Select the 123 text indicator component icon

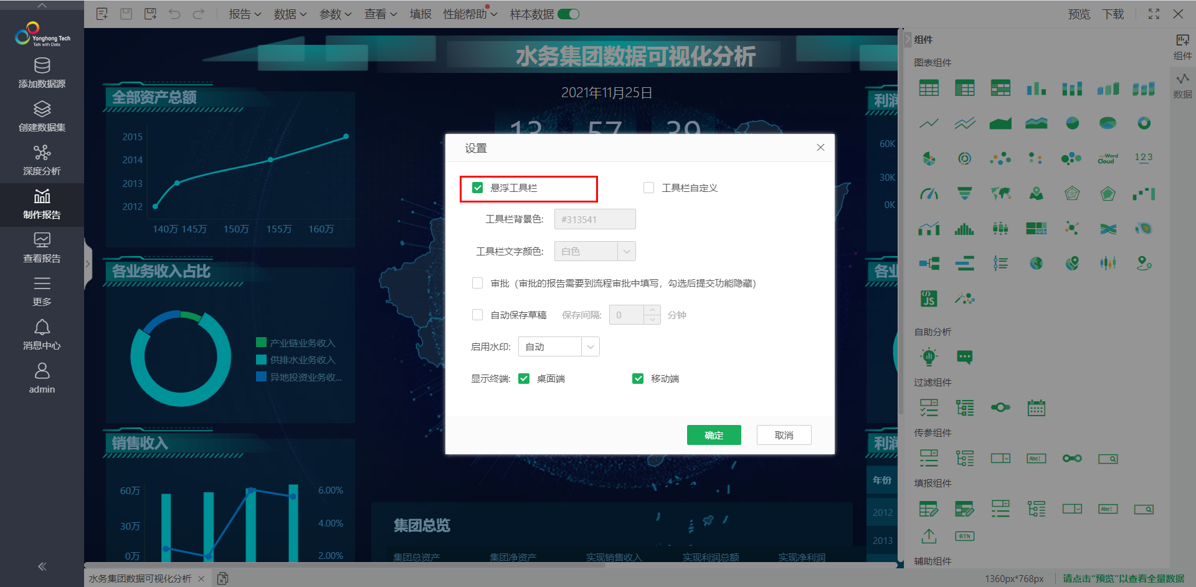click(1144, 158)
